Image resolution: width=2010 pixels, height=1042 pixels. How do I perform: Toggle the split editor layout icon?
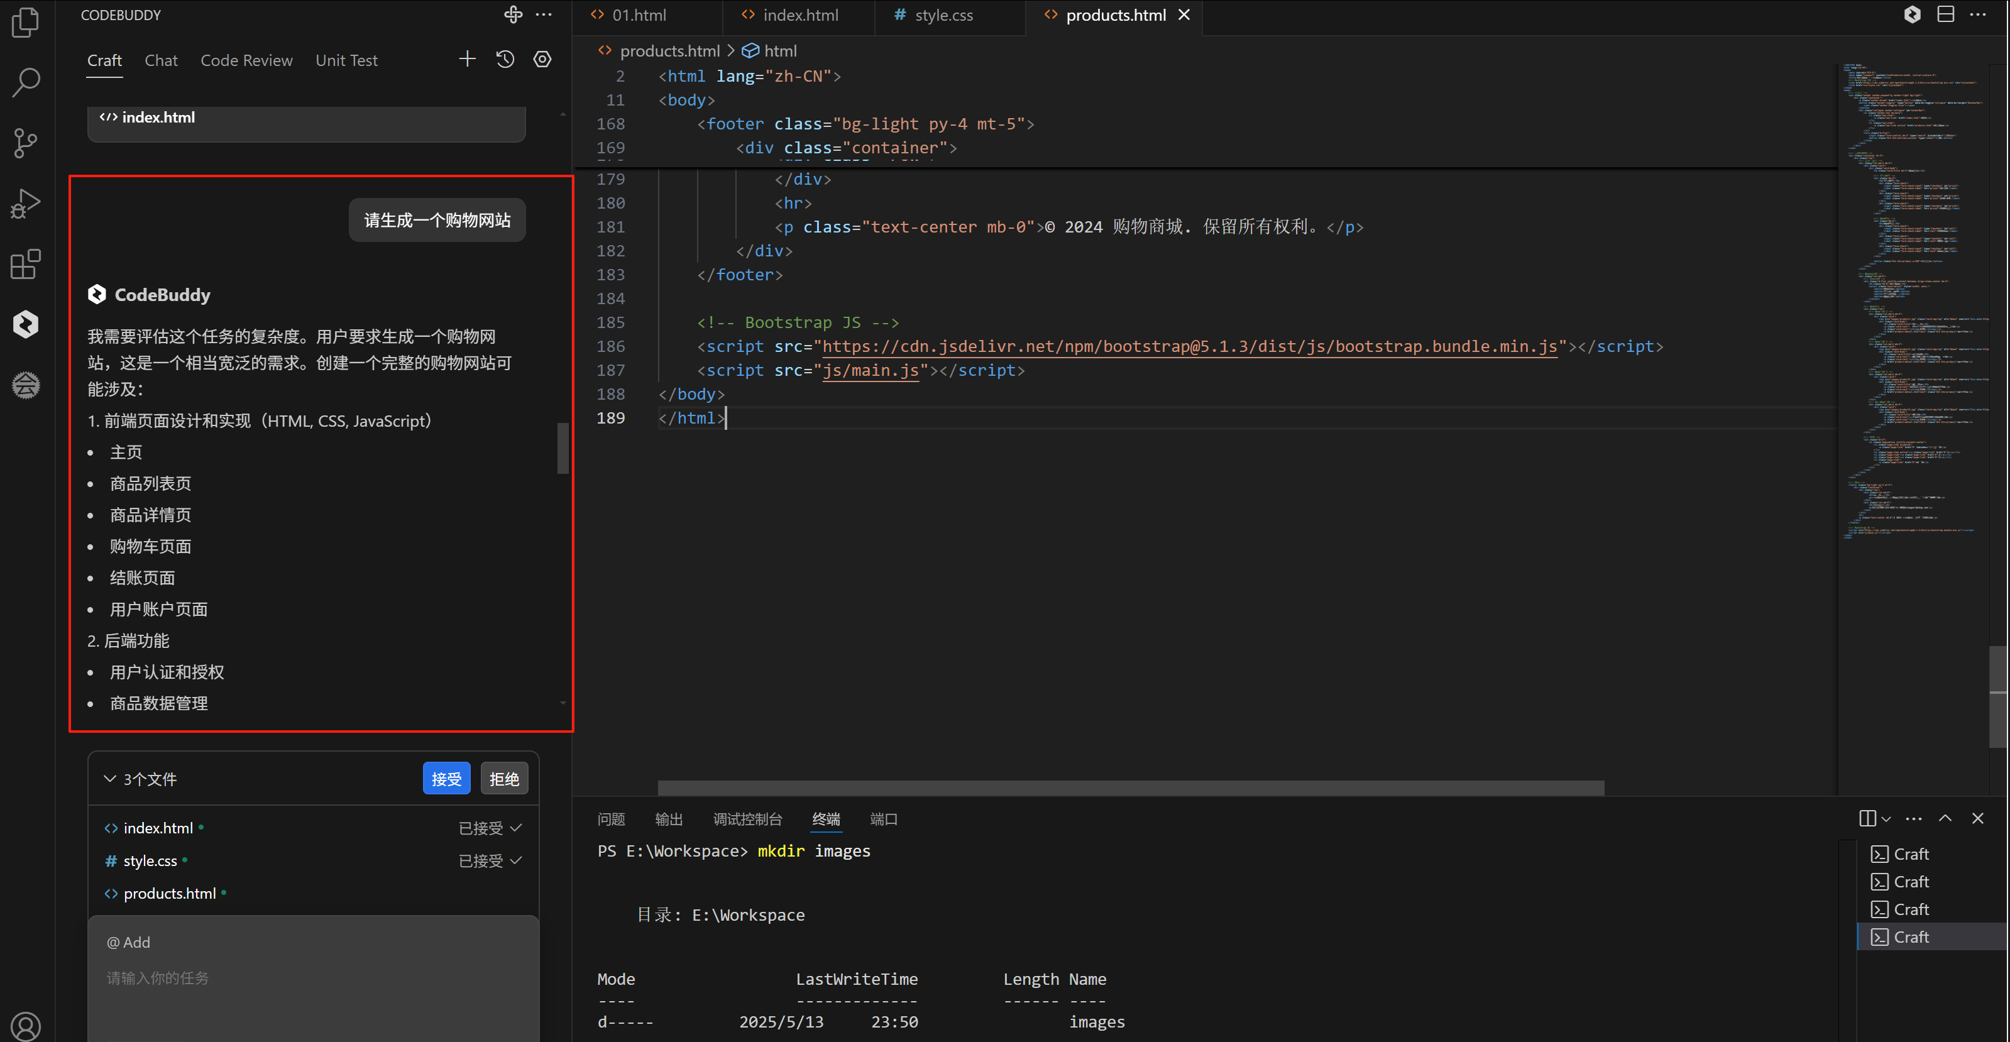1945,15
